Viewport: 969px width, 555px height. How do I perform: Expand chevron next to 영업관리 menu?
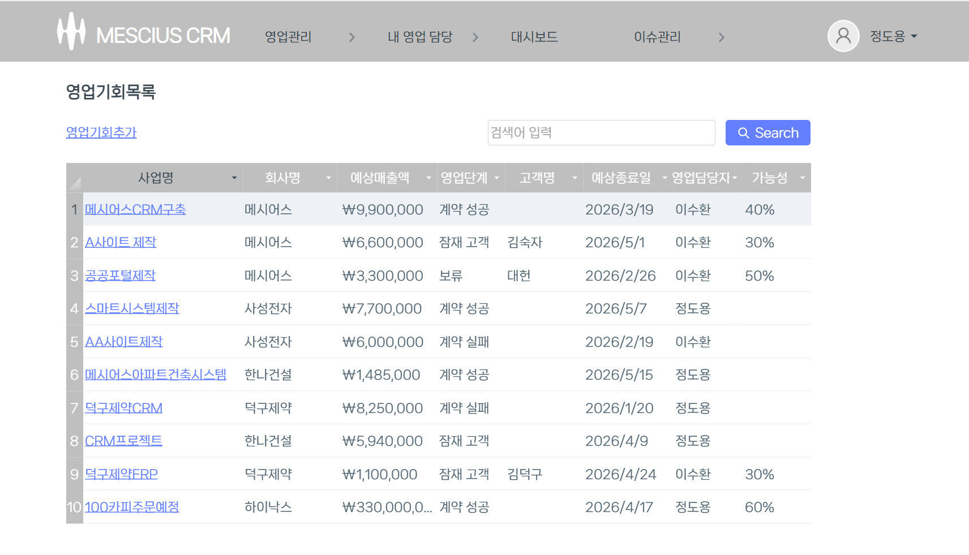[x=352, y=37]
